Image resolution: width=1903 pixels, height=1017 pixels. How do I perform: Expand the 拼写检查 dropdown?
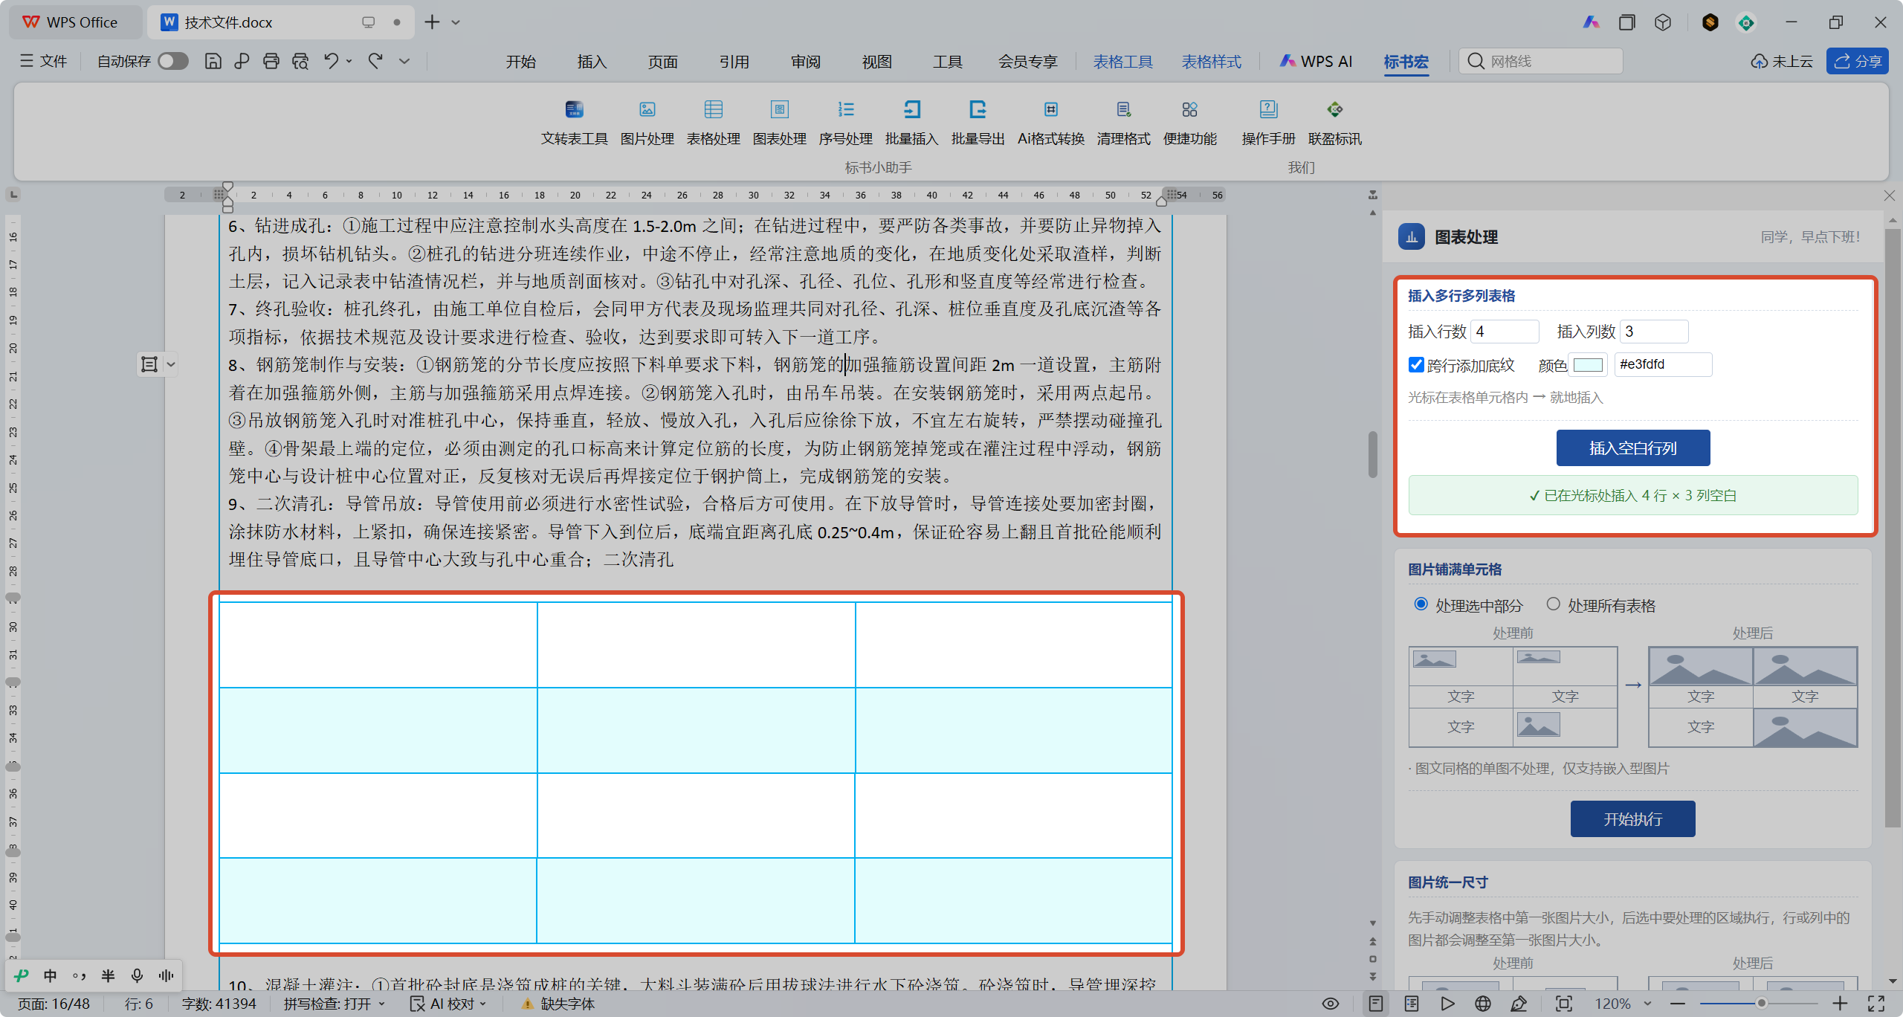click(x=382, y=1004)
